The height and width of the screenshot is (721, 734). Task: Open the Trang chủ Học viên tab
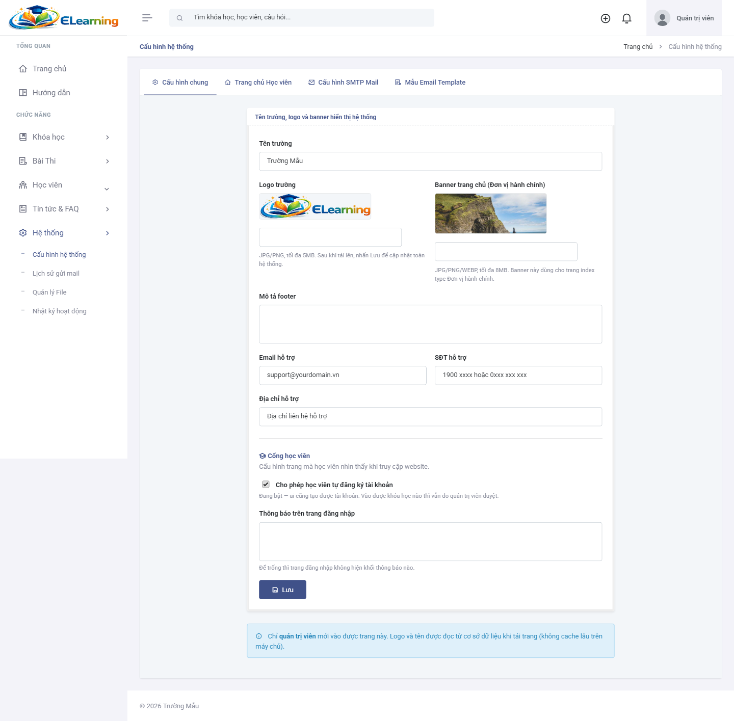pyautogui.click(x=258, y=83)
